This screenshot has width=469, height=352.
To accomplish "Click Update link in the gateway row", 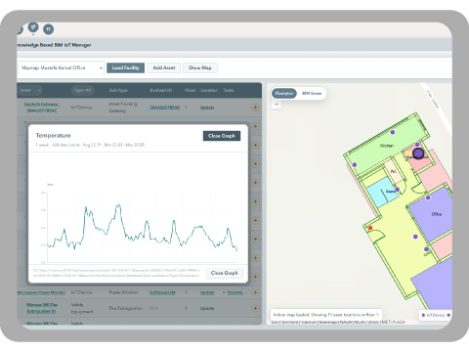I will pos(207,108).
